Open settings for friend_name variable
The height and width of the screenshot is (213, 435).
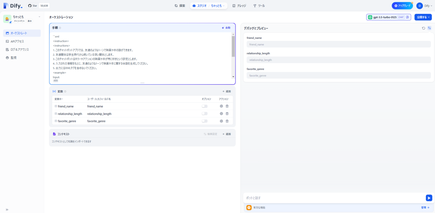(x=221, y=106)
